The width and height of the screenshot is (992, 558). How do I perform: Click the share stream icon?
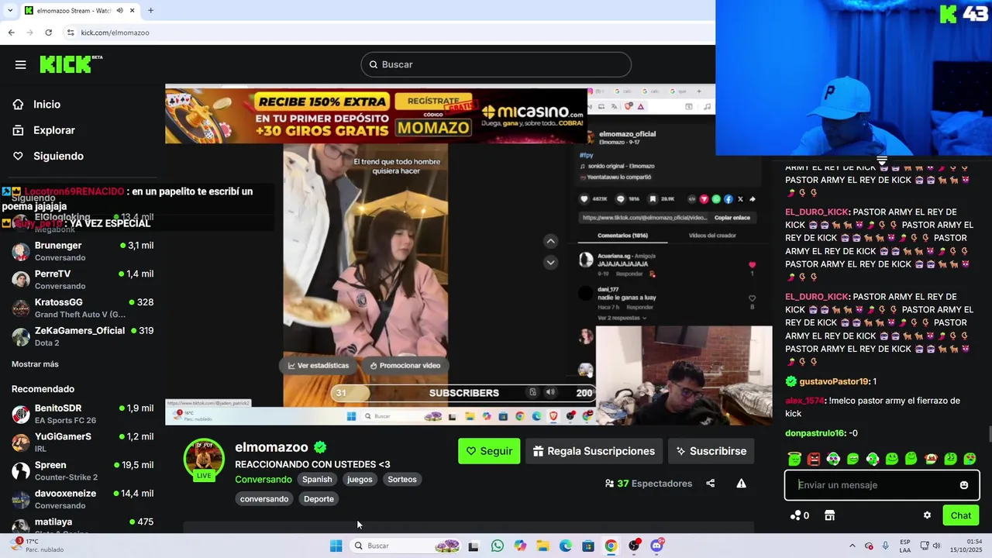711,484
